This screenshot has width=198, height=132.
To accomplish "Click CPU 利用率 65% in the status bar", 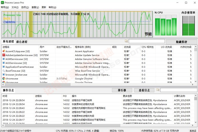I will coord(77,131).
